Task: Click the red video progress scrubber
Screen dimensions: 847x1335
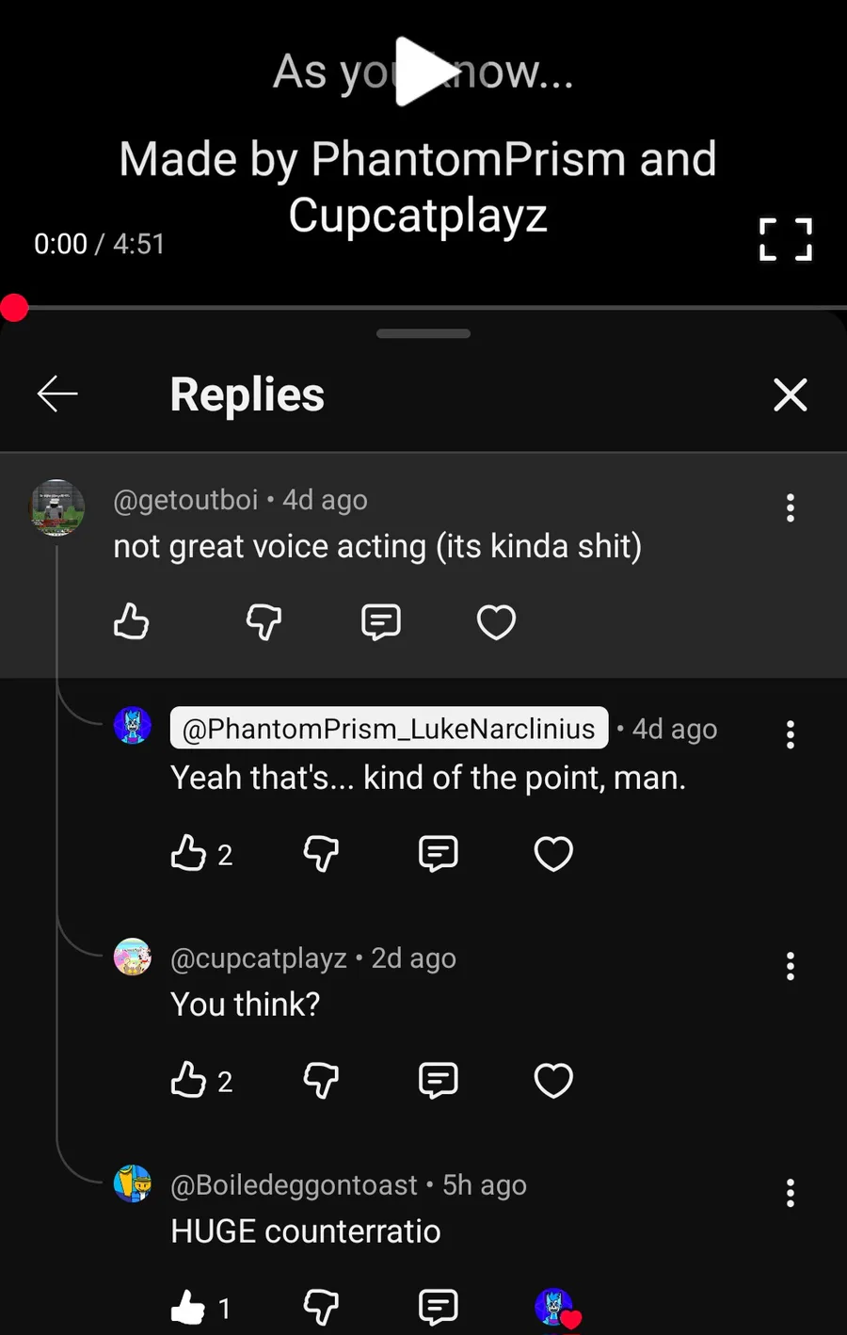Action: point(14,308)
